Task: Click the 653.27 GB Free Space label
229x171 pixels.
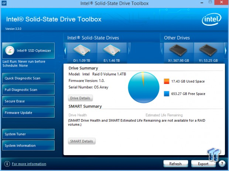Action: (188, 94)
